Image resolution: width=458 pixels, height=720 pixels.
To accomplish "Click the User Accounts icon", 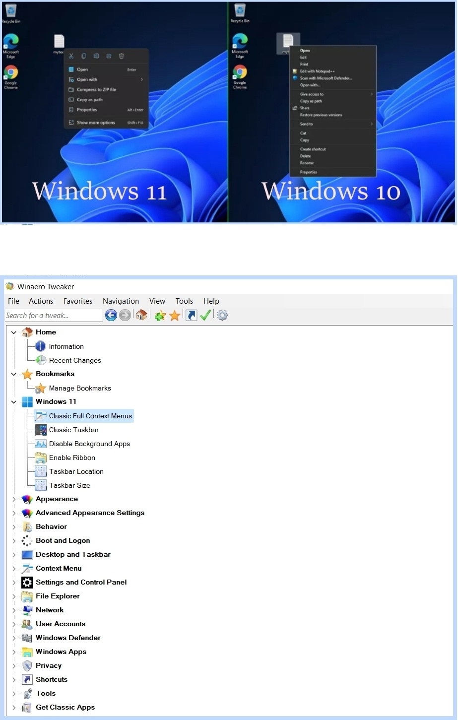I will click(x=27, y=624).
